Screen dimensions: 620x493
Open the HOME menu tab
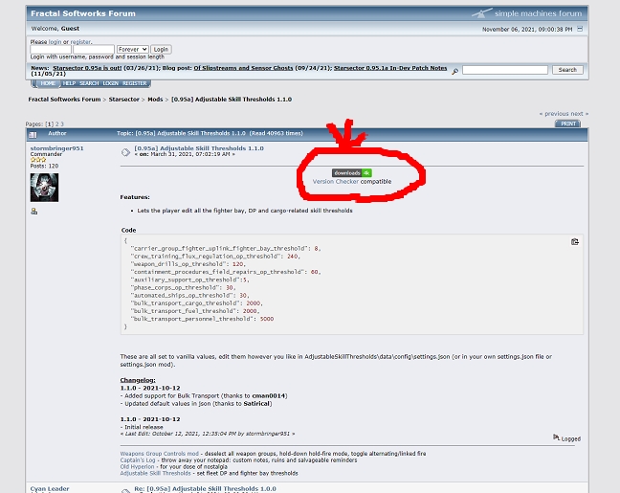point(47,83)
